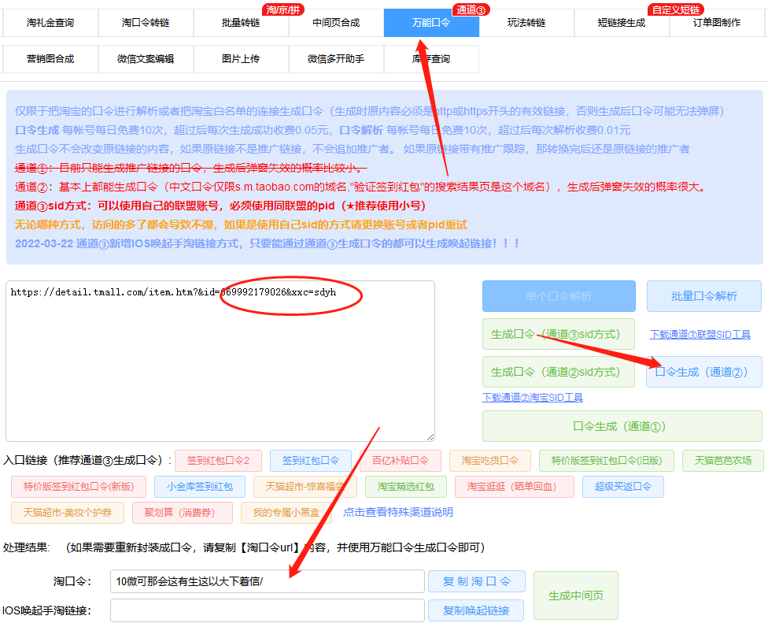
Task: Grab the textarea resize handle
Action: [x=430, y=437]
